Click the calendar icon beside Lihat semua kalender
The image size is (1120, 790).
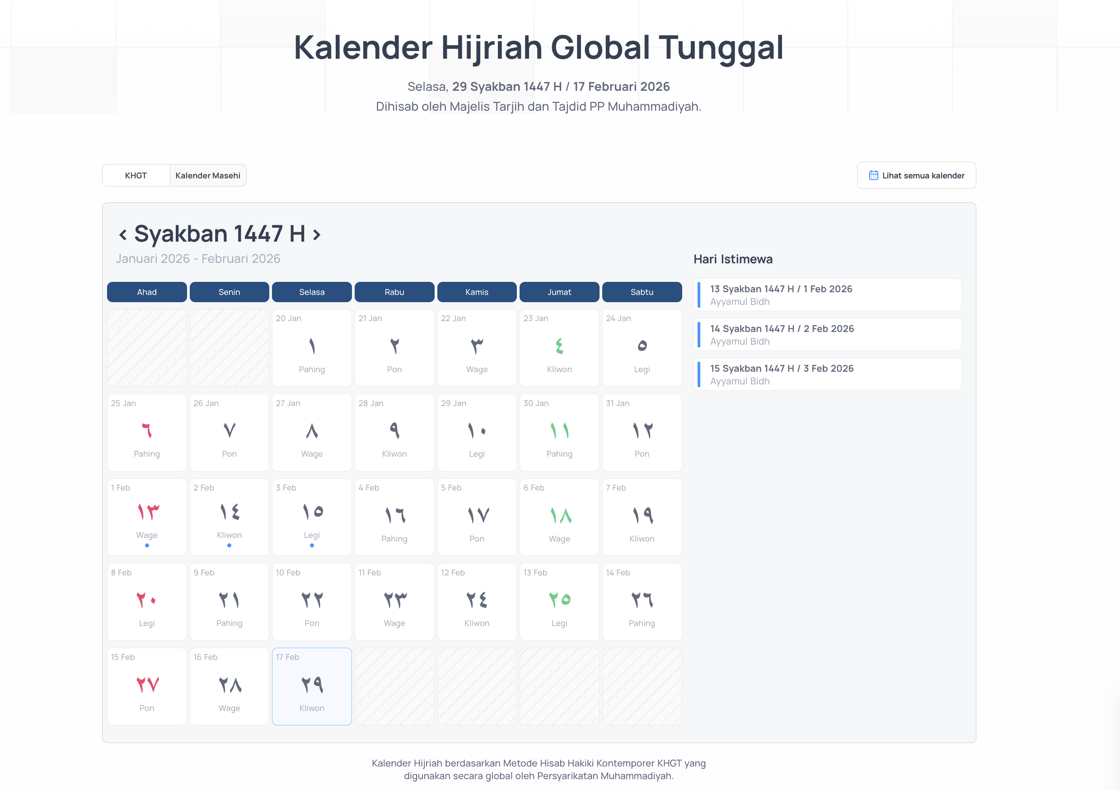click(874, 175)
